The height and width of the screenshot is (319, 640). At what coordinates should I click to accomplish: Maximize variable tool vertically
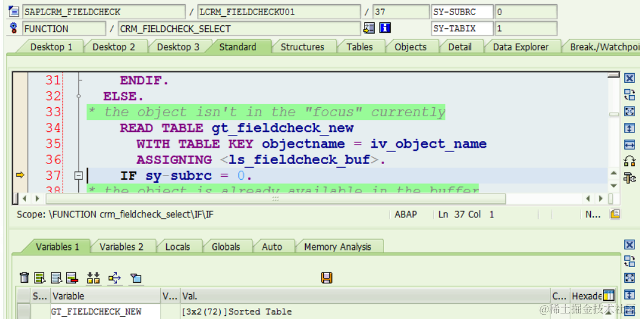[630, 294]
